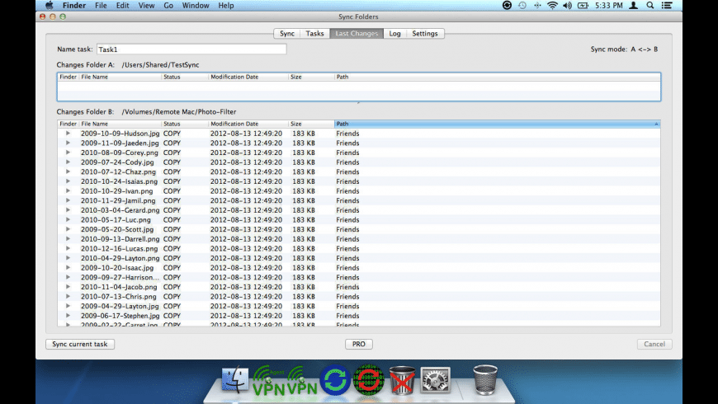The width and height of the screenshot is (718, 404).
Task: Reveal 2010-08-09-Corey.png in Finder
Action: pos(68,153)
